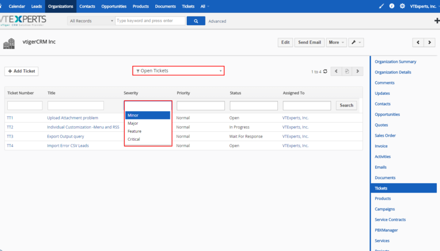
Task: Open the info help icon in top bar
Action: (392, 6)
